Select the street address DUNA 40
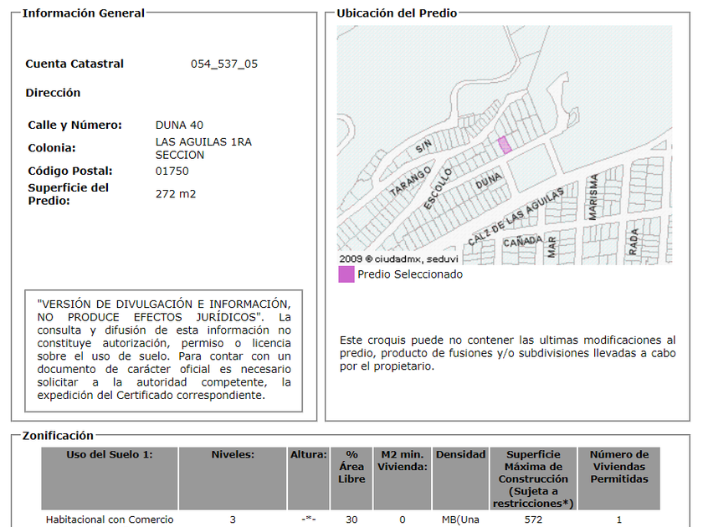Screen dimensions: 703x527 [x=179, y=125]
